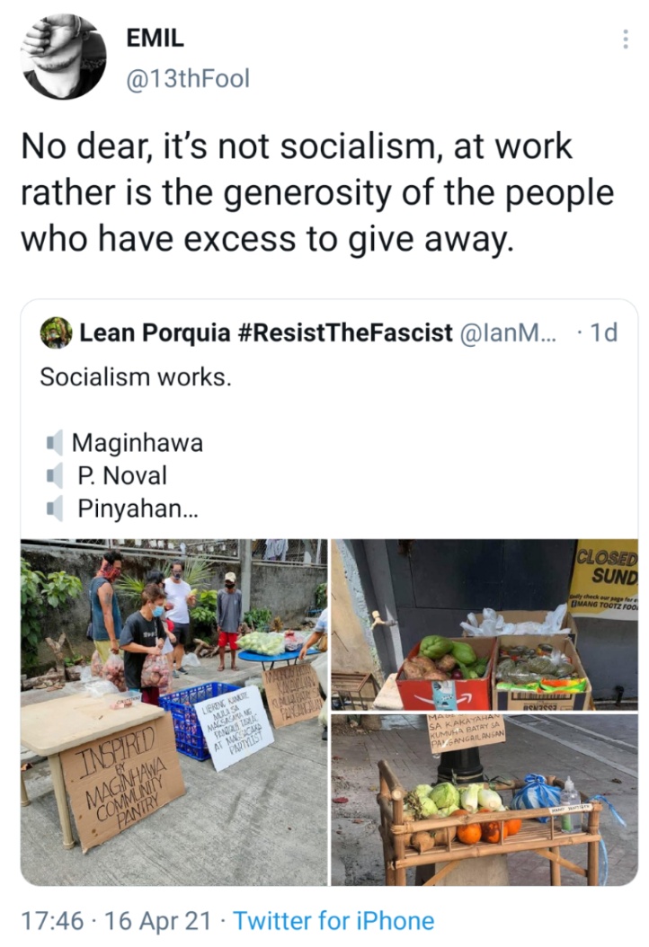Open the EMIL display name
Screen dimensions: 649x947
coord(155,38)
